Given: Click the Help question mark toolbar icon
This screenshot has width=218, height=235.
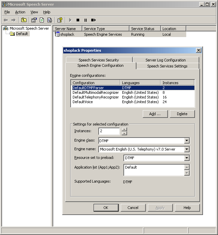Looking at the screenshot, I should [x=60, y=20].
